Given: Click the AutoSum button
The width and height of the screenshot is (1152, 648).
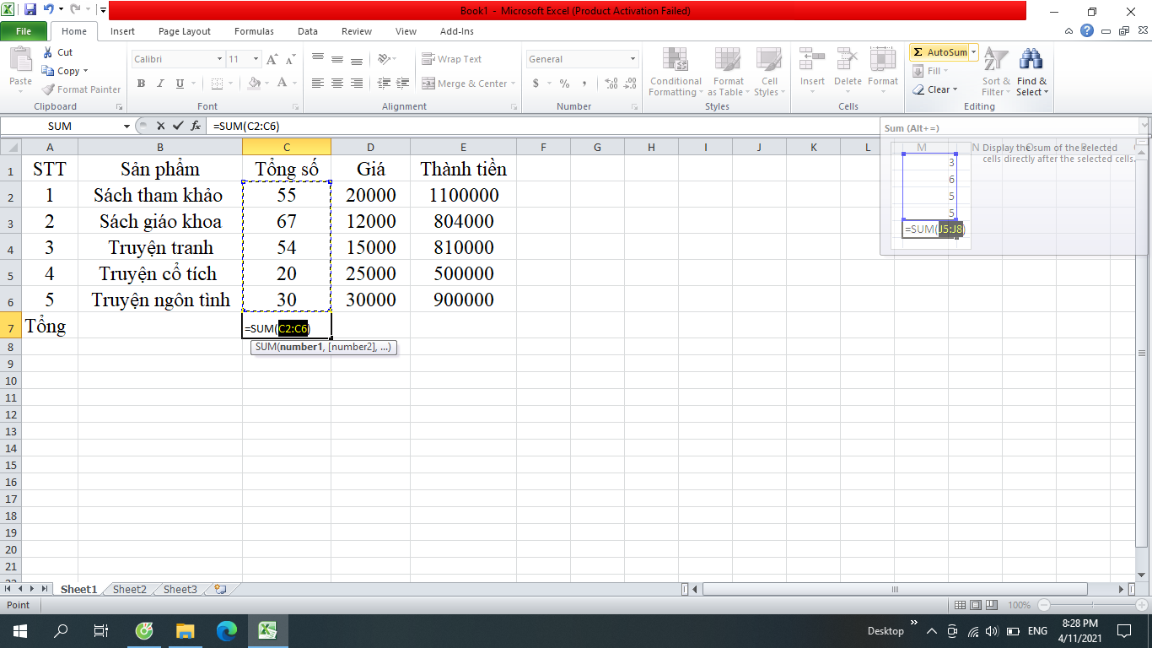Looking at the screenshot, I should [939, 52].
